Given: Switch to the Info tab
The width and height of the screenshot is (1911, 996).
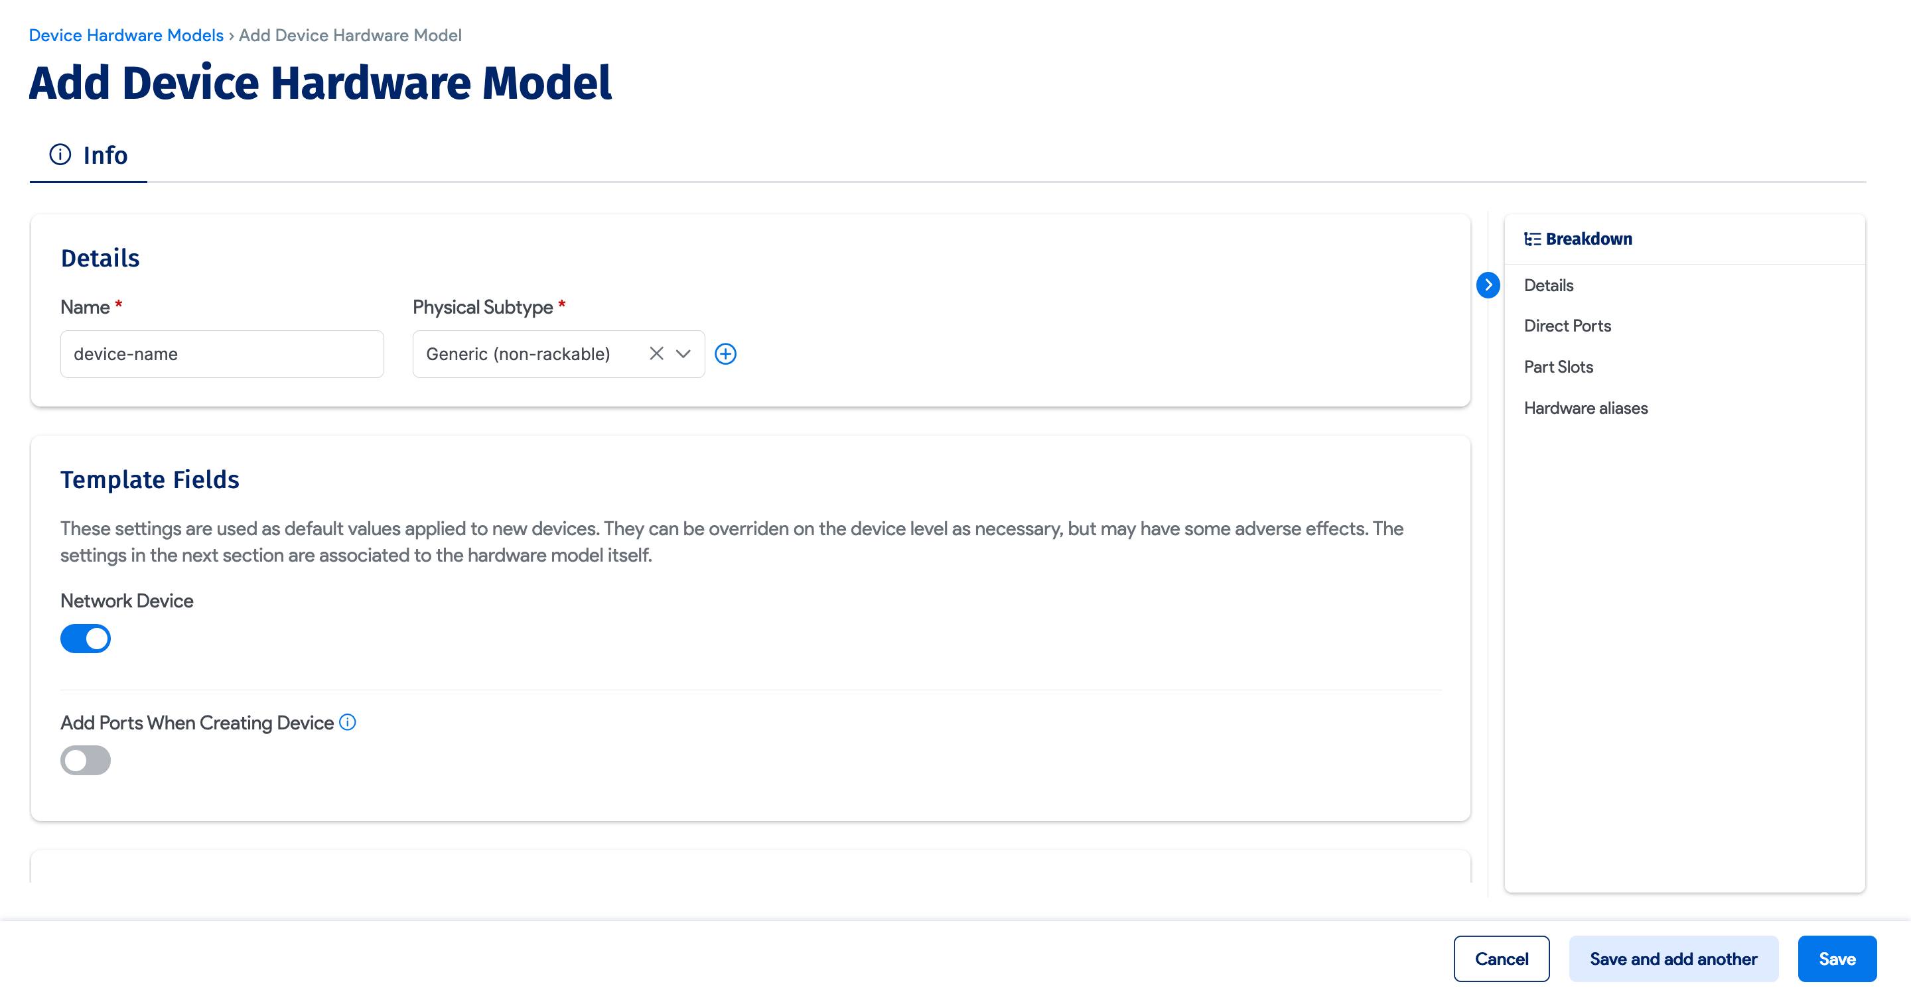Looking at the screenshot, I should tap(105, 155).
